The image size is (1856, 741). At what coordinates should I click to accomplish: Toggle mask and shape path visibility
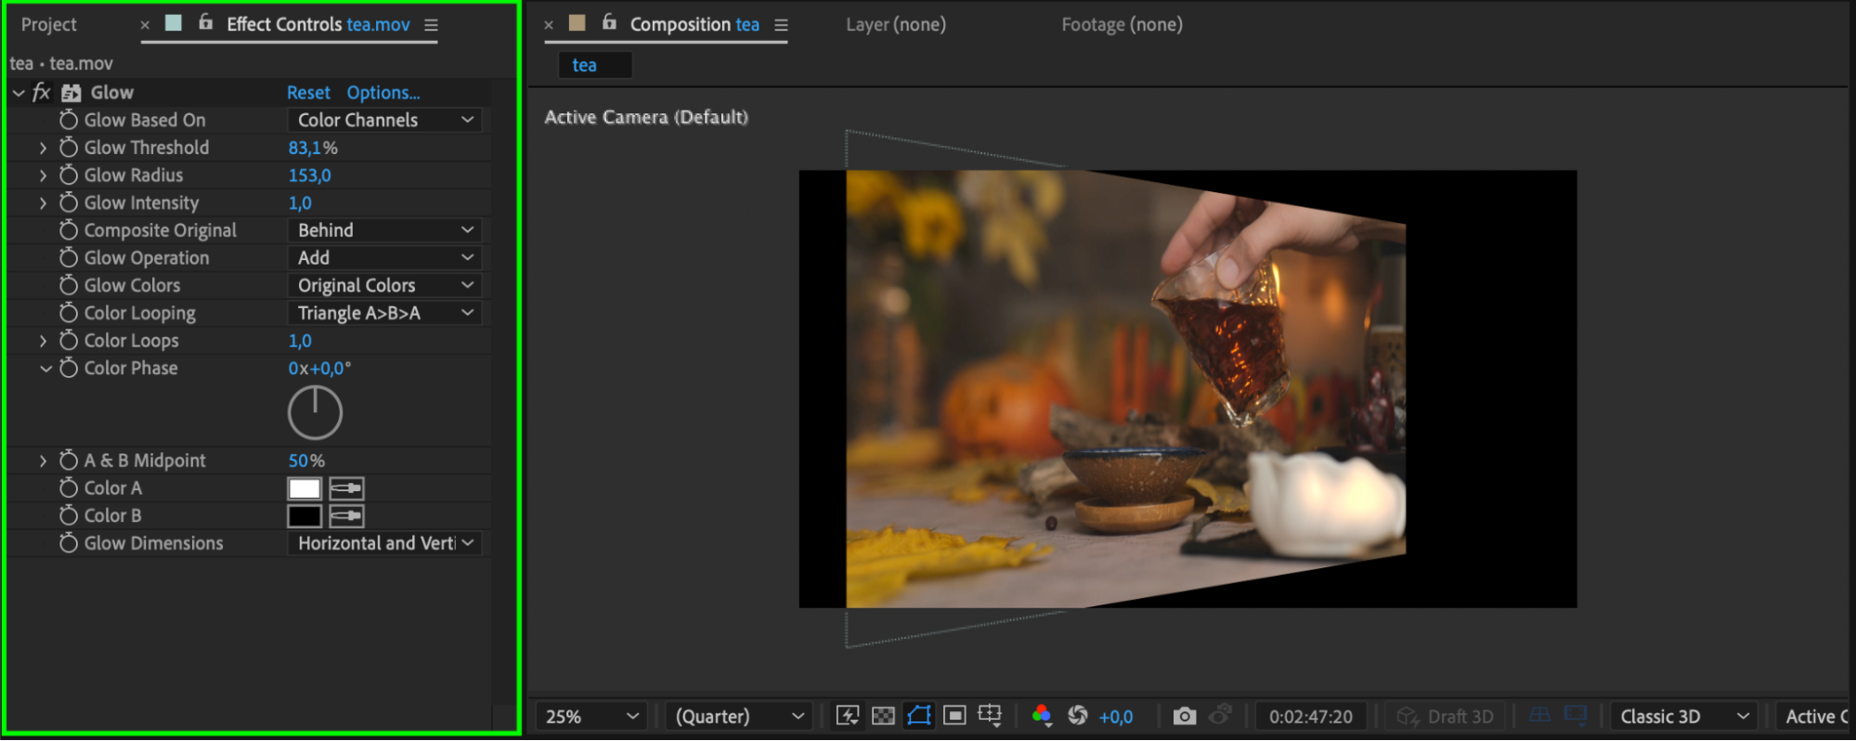click(919, 716)
